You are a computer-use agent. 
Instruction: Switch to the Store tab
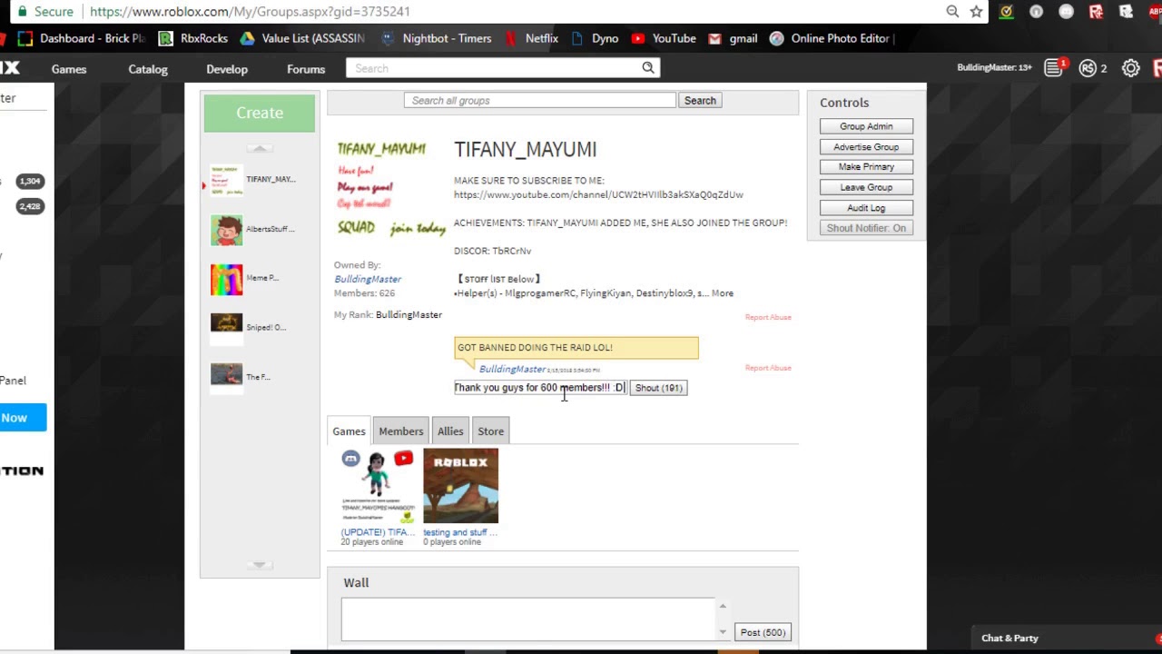click(490, 431)
